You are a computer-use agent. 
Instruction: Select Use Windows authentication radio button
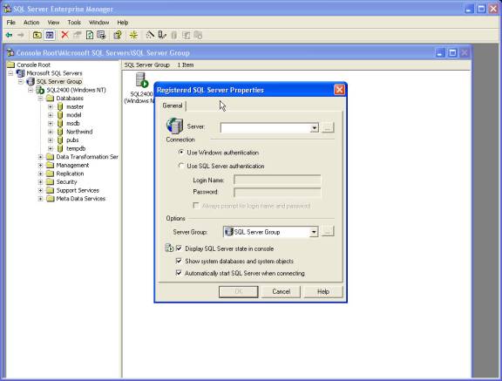coord(181,152)
